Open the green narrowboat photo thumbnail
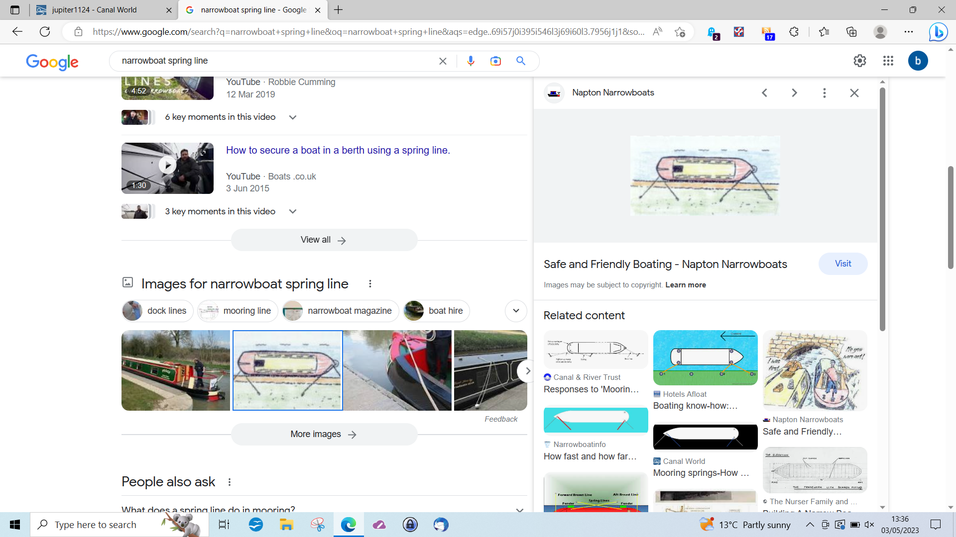This screenshot has height=537, width=956. pos(175,370)
